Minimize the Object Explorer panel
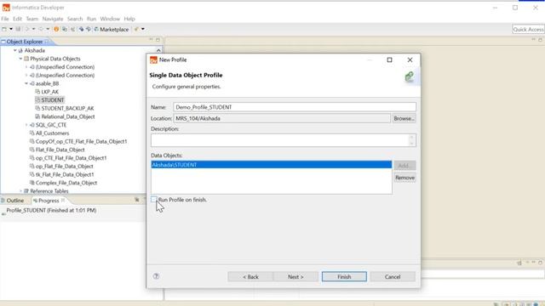545x306 pixels. point(151,40)
